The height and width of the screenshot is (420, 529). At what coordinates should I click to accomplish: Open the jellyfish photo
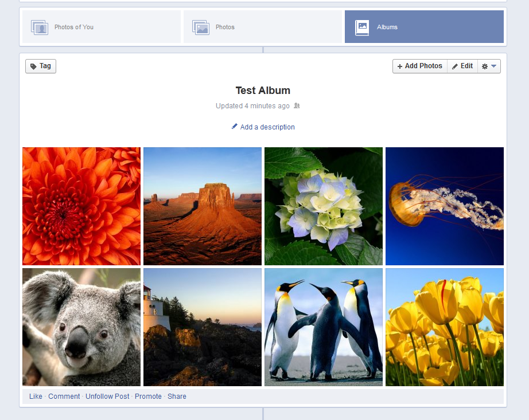pyautogui.click(x=445, y=206)
